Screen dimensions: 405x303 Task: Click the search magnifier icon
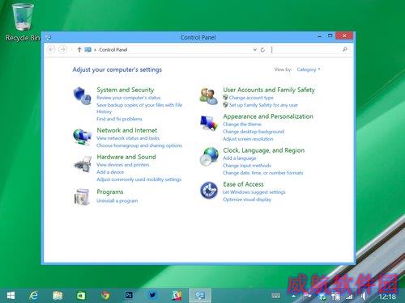(345, 49)
